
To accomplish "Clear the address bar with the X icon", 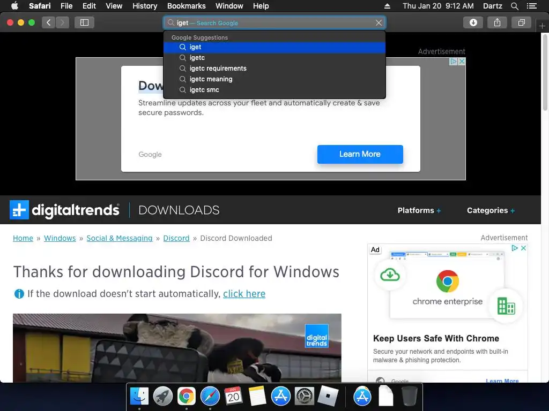I will tap(379, 22).
